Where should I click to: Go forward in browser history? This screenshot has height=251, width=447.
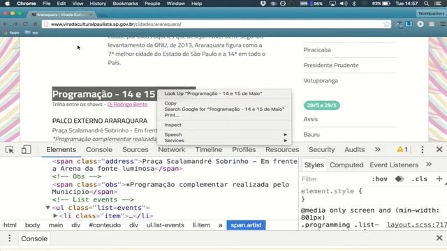(15, 24)
